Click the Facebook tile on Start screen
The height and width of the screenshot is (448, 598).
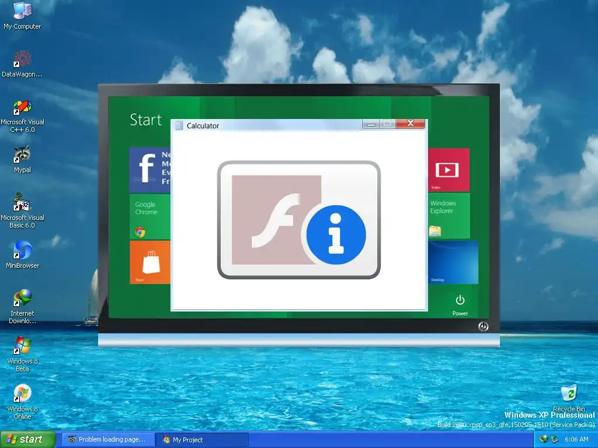tap(150, 170)
